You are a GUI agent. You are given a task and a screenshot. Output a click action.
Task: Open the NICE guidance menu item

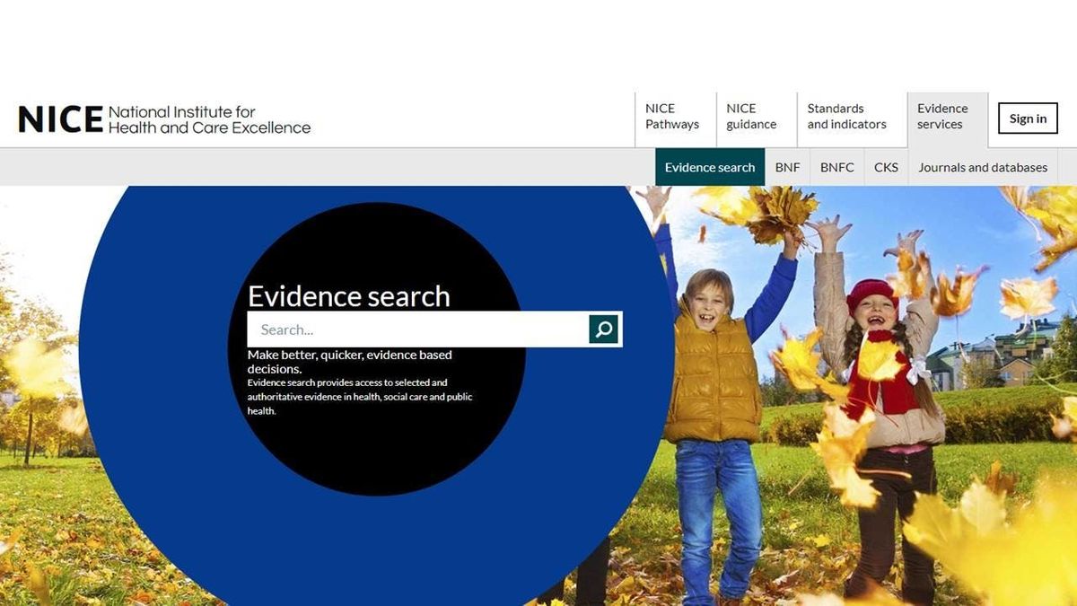tap(756, 117)
